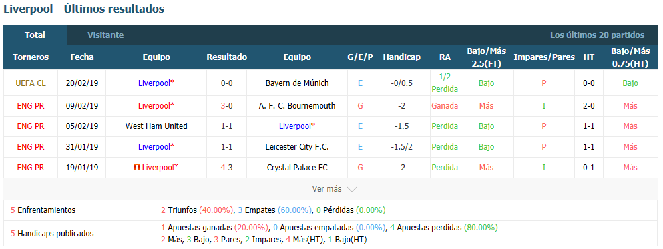Viewport: 663px width, 249px height.
Task: Click the Handicap column header
Action: 402,57
